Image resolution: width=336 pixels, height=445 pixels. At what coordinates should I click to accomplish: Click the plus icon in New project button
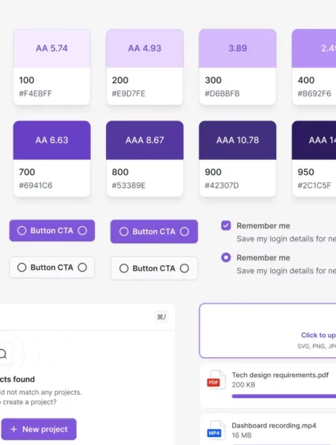pyautogui.click(x=14, y=429)
